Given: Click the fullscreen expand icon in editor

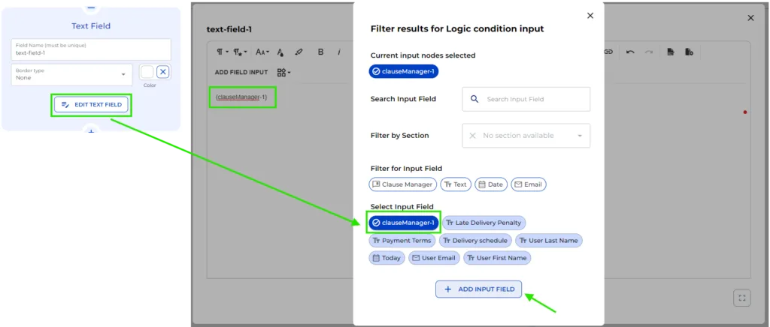Looking at the screenshot, I should coord(741,298).
